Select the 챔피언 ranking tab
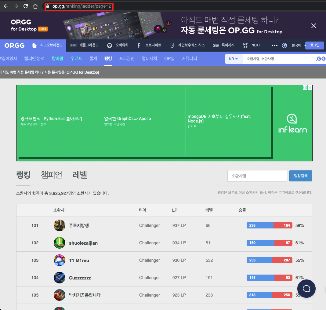Image resolution: width=326 pixels, height=310 pixels. 52,175
